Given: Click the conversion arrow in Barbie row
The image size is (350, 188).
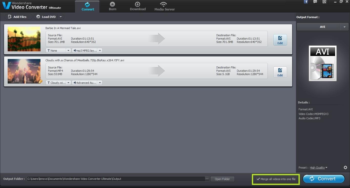Looking at the screenshot, I should coord(157,39).
